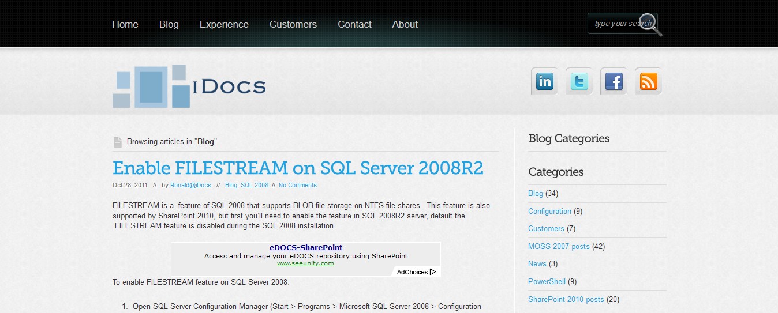The height and width of the screenshot is (313, 778).
Task: Open the SQL 2008 tag link
Action: pyautogui.click(x=255, y=185)
